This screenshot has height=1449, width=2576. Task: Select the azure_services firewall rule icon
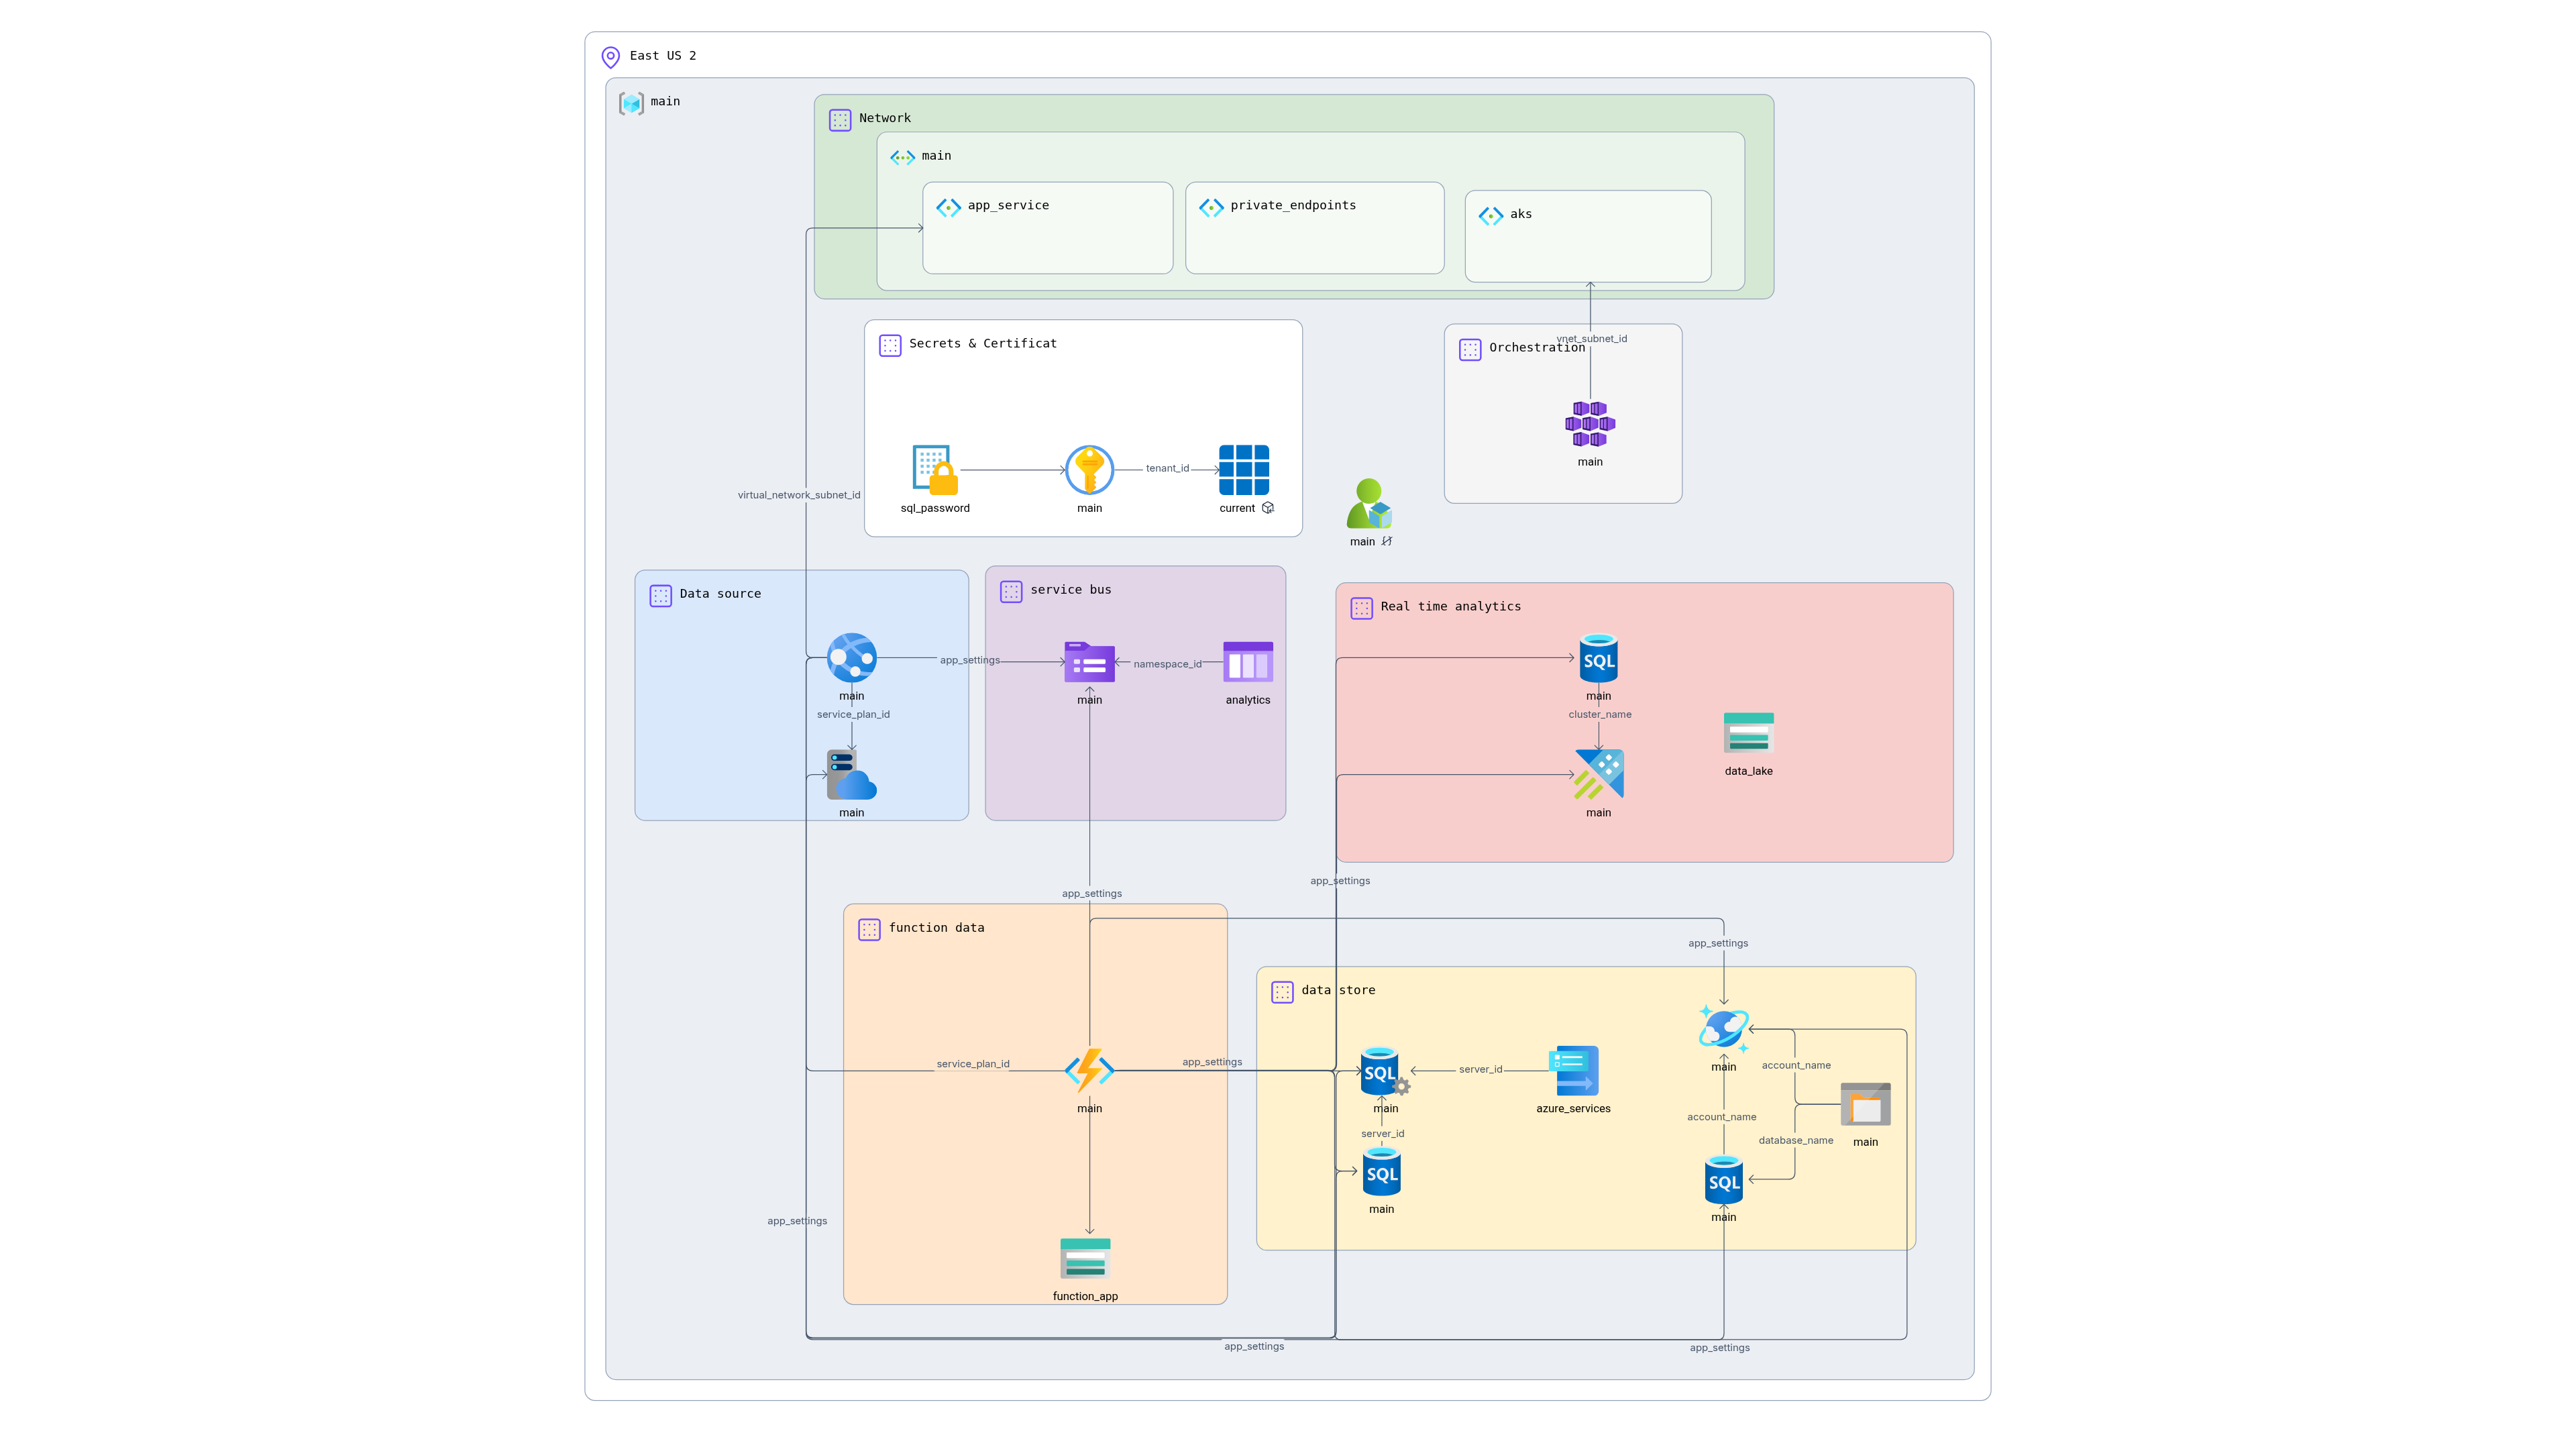(x=1574, y=1071)
